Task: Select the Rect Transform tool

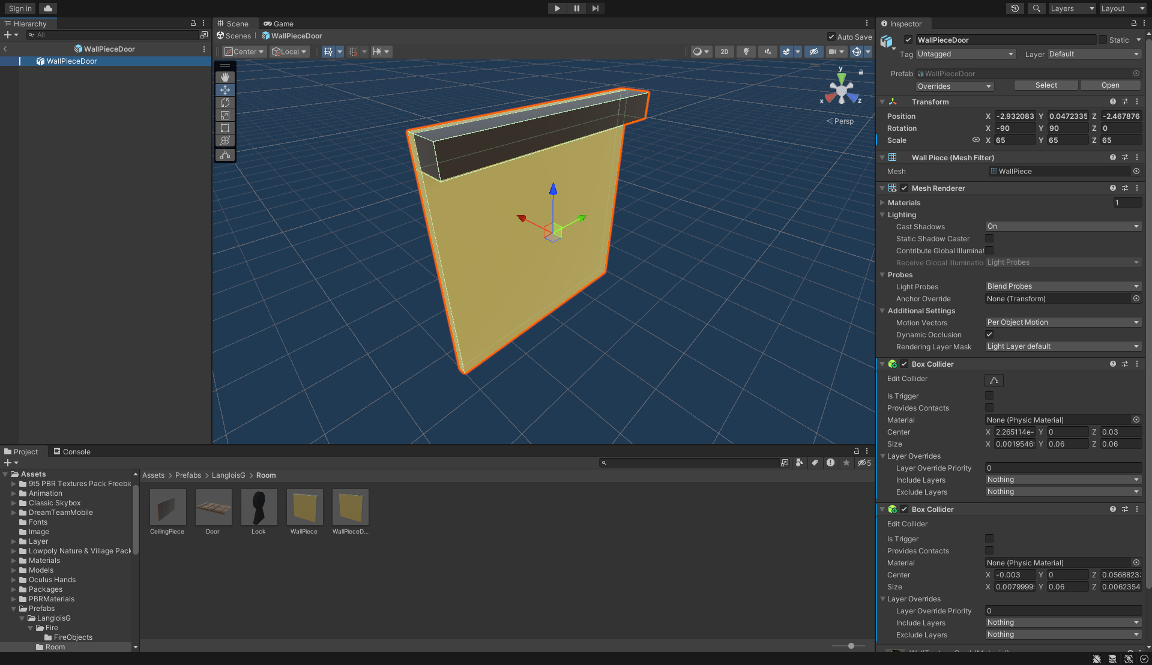Action: point(225,128)
